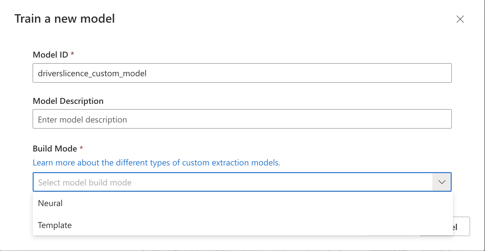Click the Build Mode label
The width and height of the screenshot is (485, 251).
55,148
